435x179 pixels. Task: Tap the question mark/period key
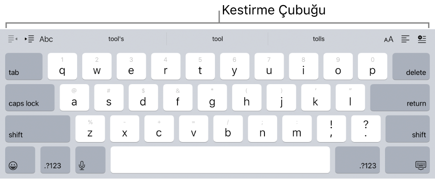(x=366, y=129)
